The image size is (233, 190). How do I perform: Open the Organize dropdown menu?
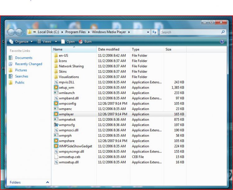tap(21, 42)
